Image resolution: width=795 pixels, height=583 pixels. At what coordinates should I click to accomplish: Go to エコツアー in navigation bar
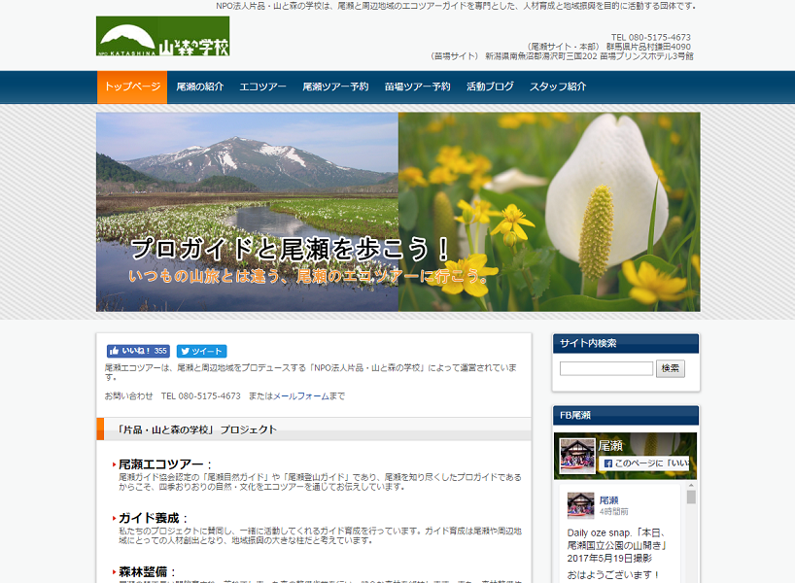[262, 86]
